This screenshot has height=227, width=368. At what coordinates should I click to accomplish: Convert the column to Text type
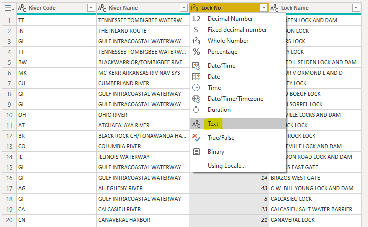point(213,124)
